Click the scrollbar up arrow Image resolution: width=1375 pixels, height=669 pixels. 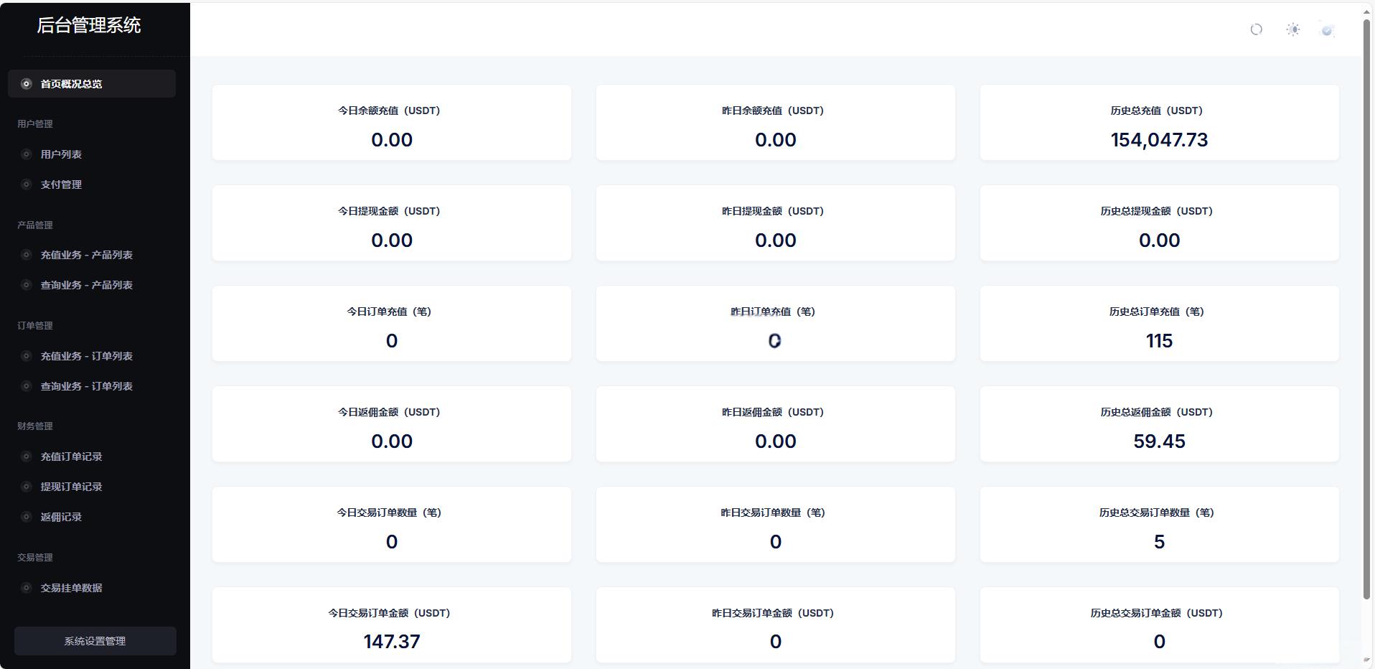[1368, 11]
